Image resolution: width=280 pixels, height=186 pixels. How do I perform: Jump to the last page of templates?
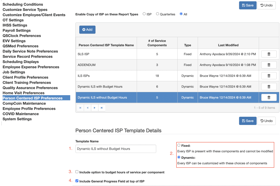click(101, 107)
